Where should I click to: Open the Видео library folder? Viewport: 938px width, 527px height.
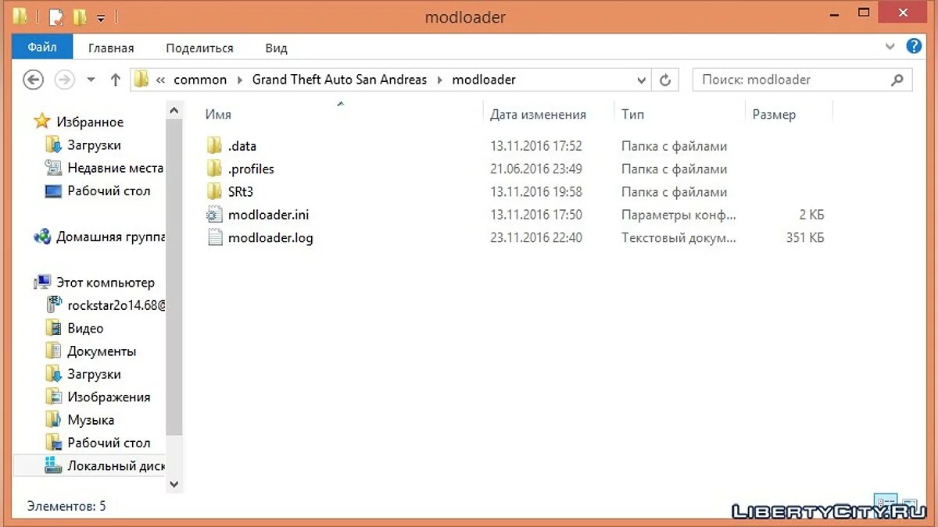pyautogui.click(x=85, y=329)
